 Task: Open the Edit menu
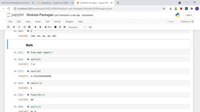19,21
